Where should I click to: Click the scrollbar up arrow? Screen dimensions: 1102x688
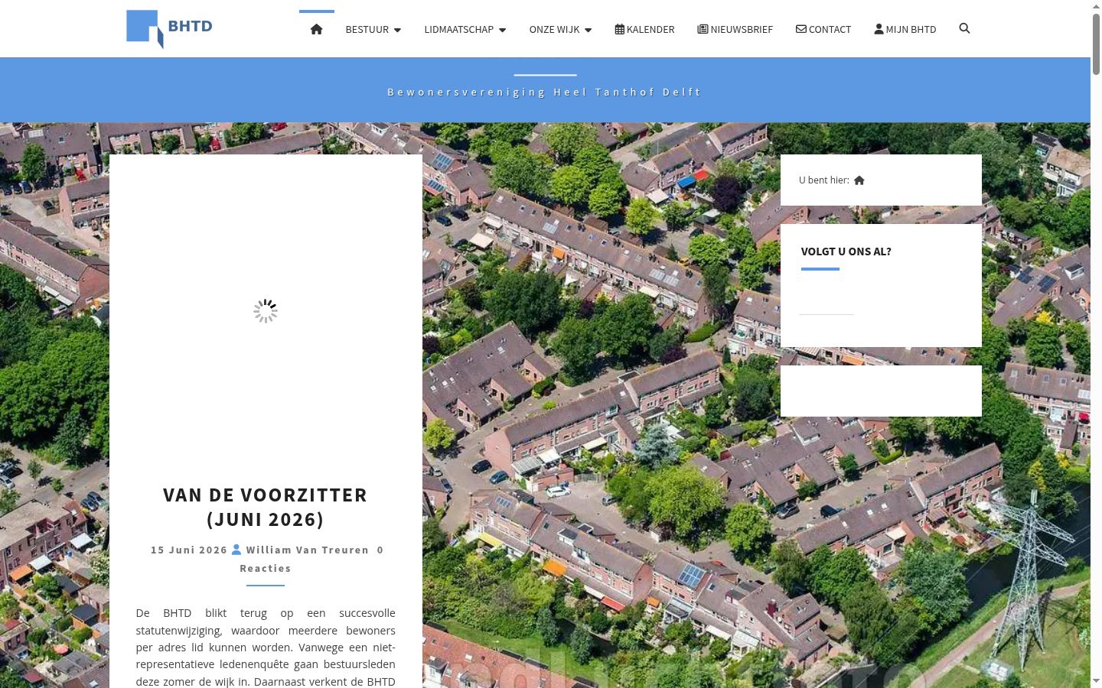[x=1096, y=6]
